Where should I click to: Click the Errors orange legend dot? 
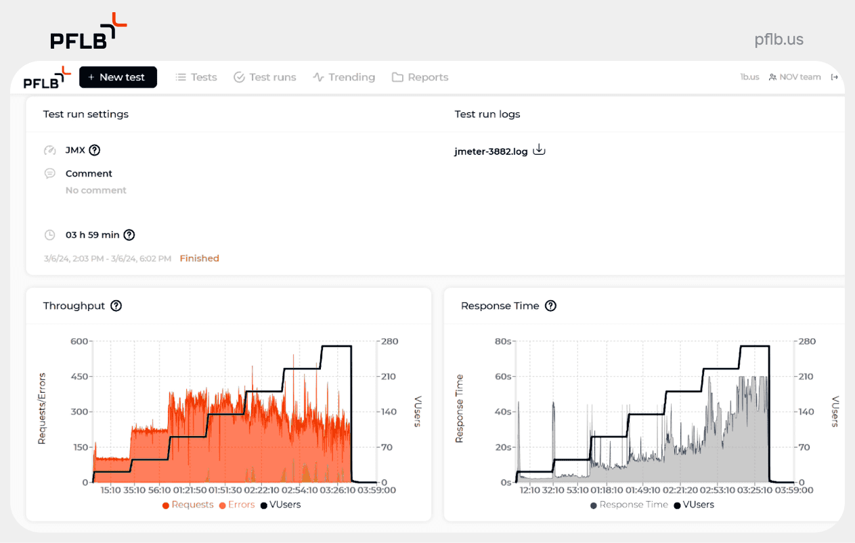pos(223,505)
